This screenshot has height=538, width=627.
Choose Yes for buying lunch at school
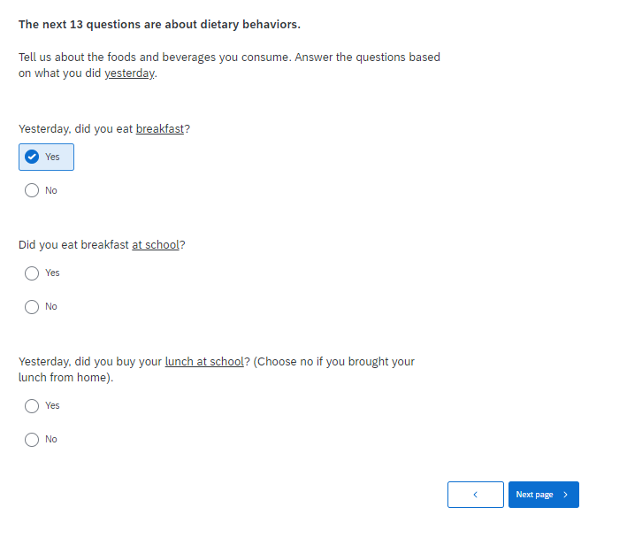pyautogui.click(x=32, y=405)
